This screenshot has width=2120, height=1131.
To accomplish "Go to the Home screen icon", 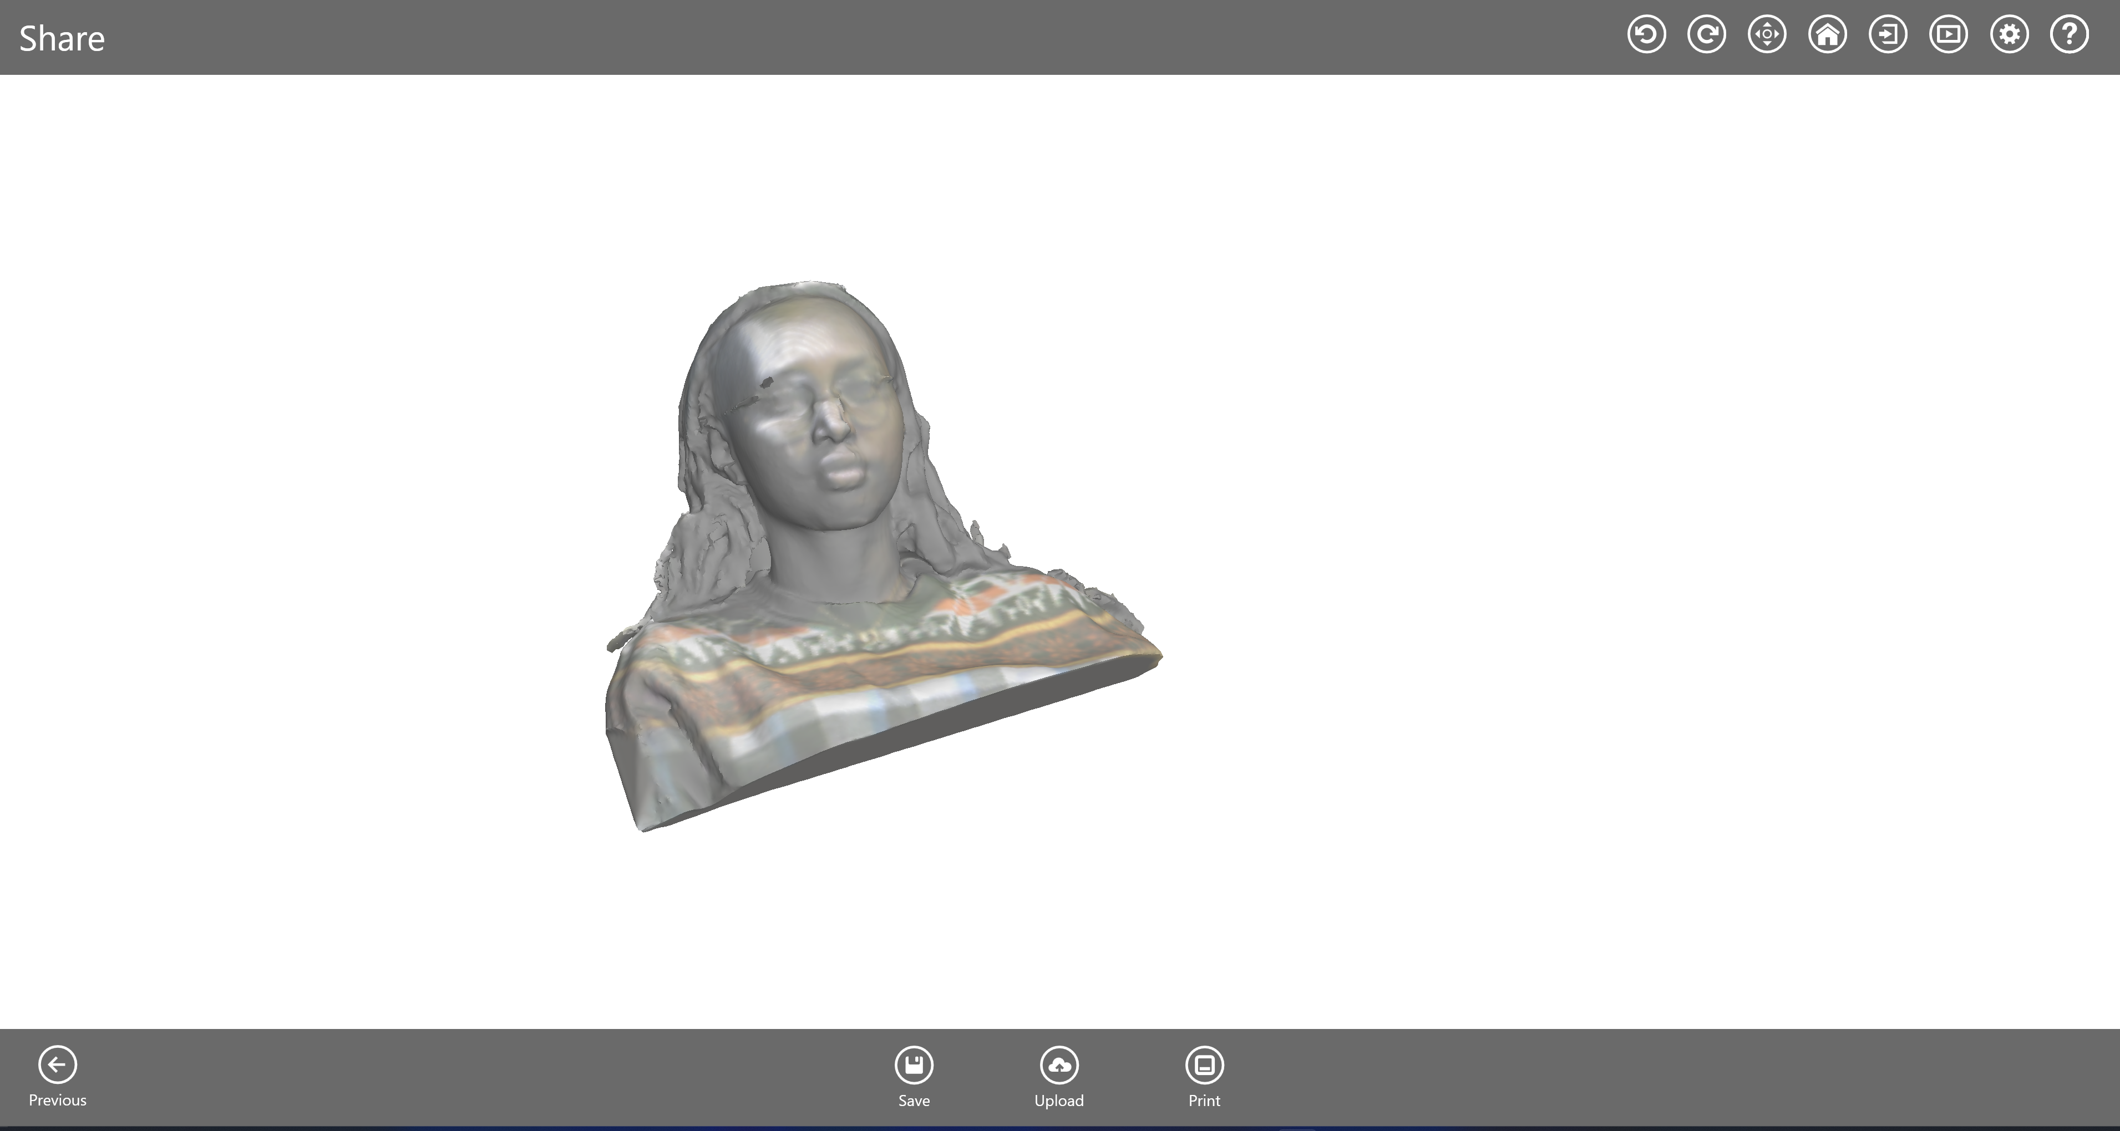I will [1827, 34].
